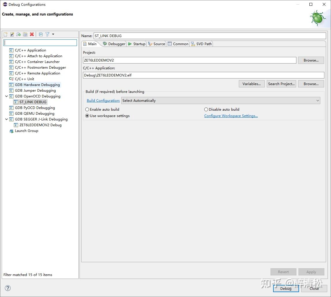Collapse all items in the configurations tree

[x=41, y=34]
